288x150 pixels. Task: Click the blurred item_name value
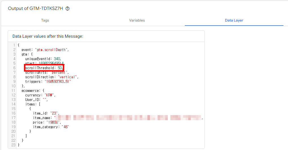[x=128, y=118]
